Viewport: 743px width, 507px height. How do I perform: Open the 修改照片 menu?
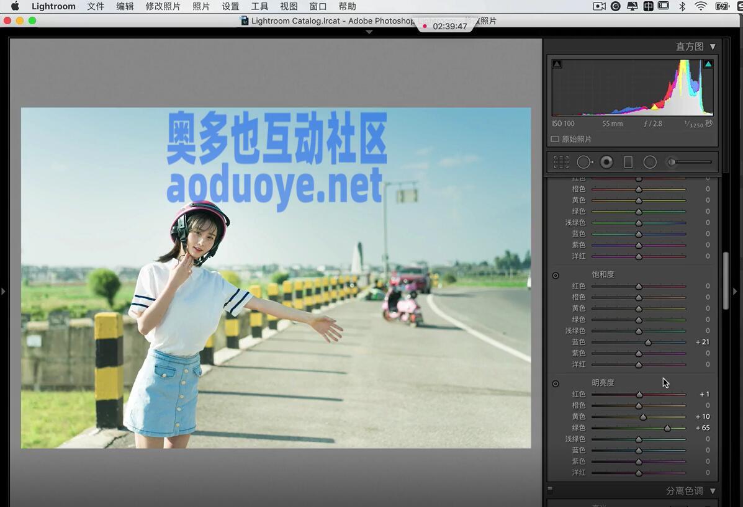163,6
